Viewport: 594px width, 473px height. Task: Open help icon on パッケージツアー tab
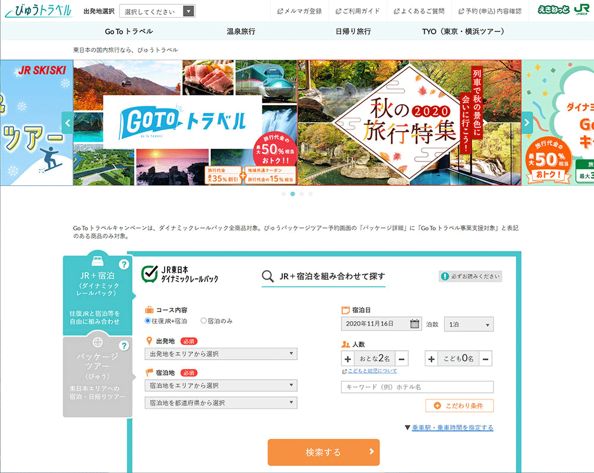(124, 346)
